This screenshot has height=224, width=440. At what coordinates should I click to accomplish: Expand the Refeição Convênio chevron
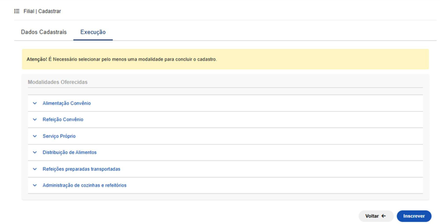[x=35, y=120]
